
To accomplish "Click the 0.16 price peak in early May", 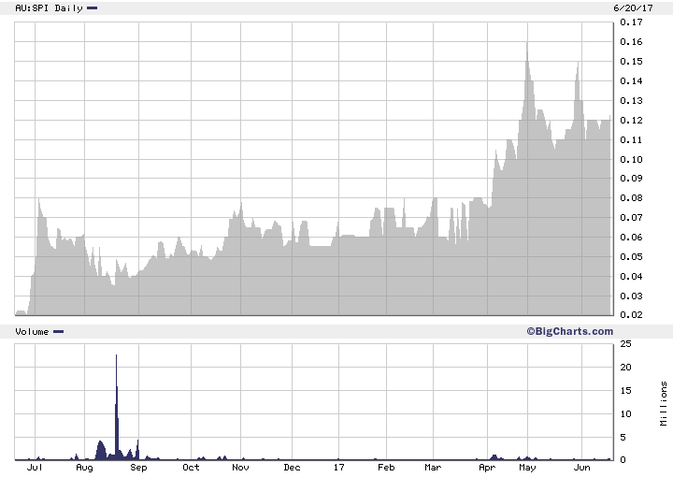I will pyautogui.click(x=527, y=43).
